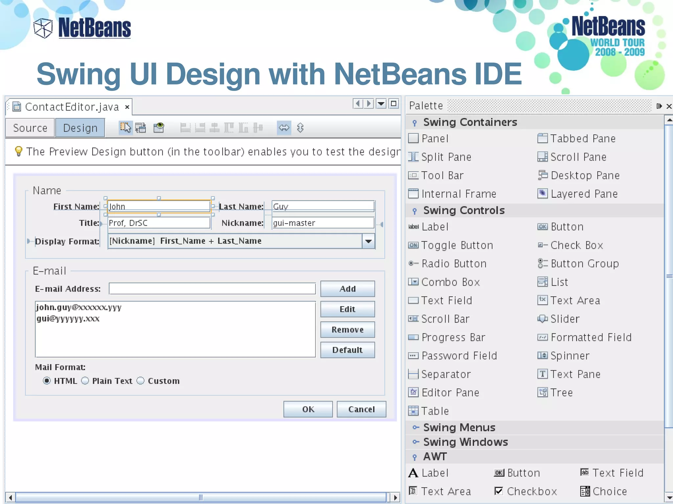The width and height of the screenshot is (673, 504).
Task: Pick Swing Button component in palette
Action: pyautogui.click(x=561, y=227)
